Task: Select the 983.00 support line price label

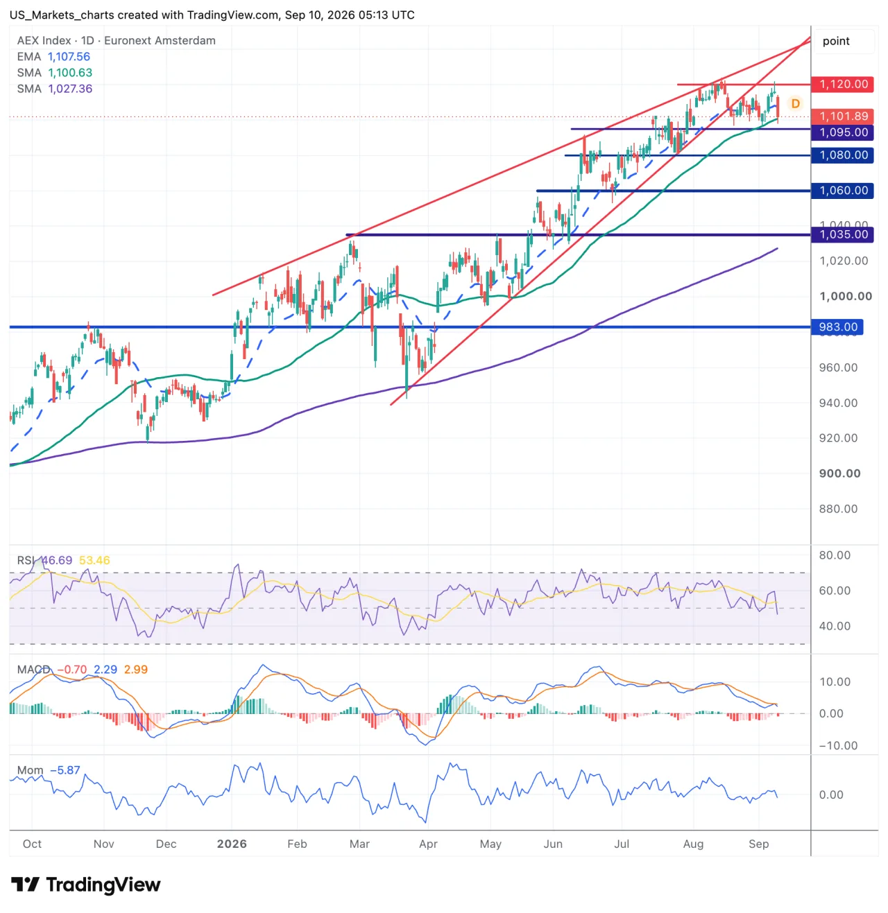Action: [x=837, y=327]
